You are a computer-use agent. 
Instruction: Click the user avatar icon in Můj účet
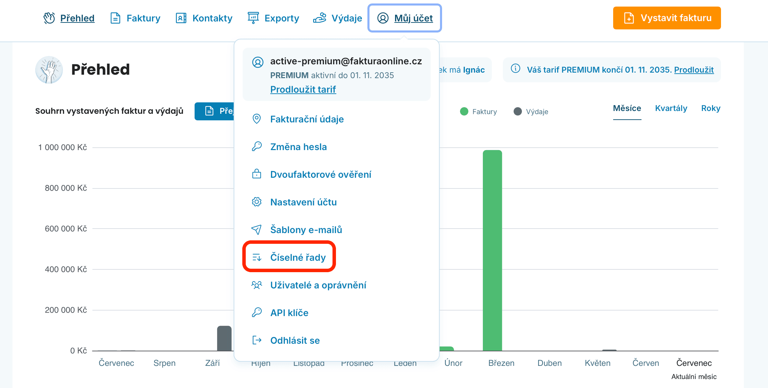[x=383, y=18]
